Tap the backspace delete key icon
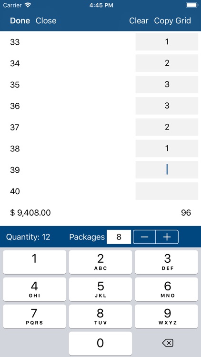Image resolution: width=201 pixels, height=357 pixels. (x=168, y=343)
